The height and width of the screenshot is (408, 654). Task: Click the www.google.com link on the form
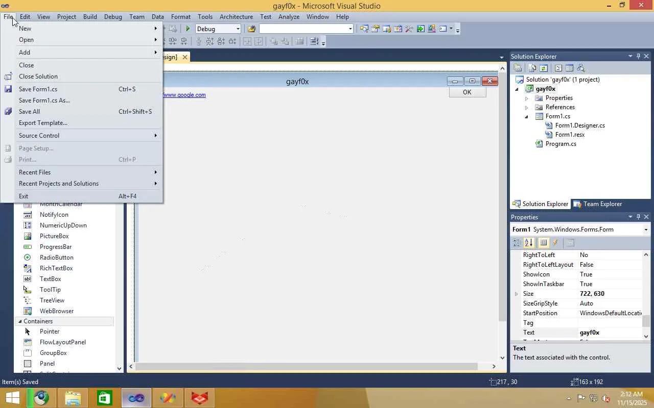184,95
